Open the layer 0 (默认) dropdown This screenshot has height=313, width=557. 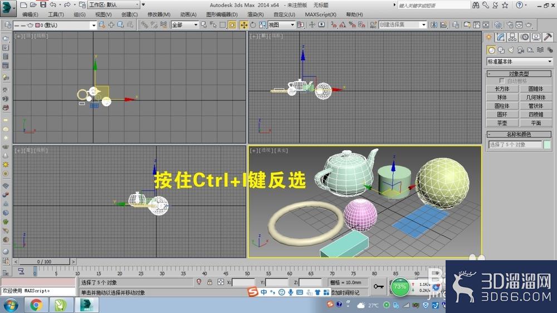[x=55, y=25]
